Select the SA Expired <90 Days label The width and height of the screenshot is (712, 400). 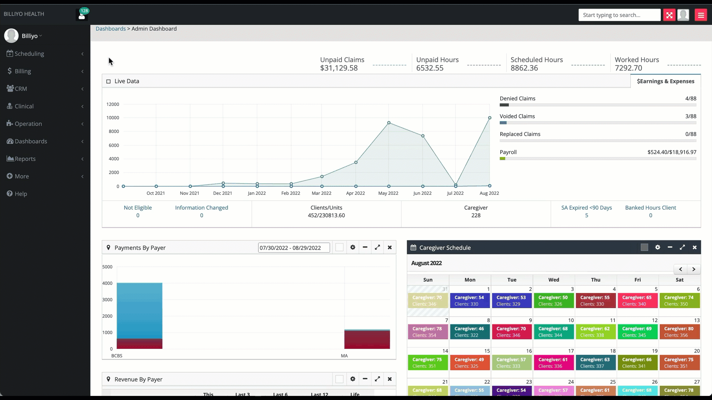click(x=587, y=207)
